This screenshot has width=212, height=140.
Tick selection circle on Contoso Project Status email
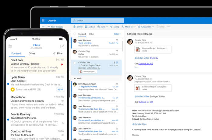pos(75,63)
